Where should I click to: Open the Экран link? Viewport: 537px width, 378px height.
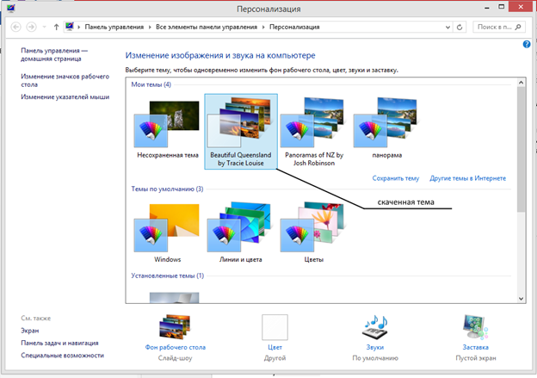(x=30, y=331)
